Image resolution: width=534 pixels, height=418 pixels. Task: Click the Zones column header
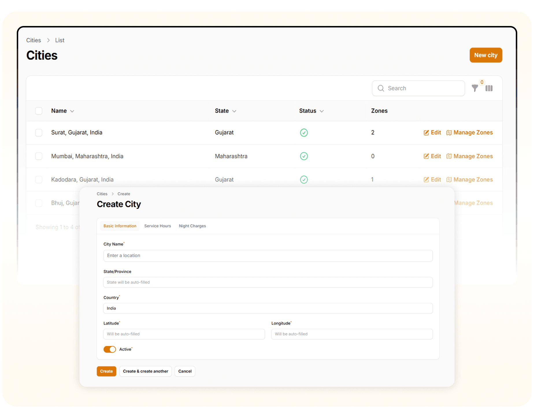pyautogui.click(x=379, y=111)
